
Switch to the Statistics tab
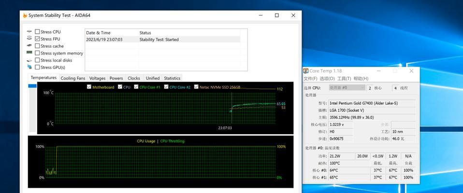pos(172,78)
